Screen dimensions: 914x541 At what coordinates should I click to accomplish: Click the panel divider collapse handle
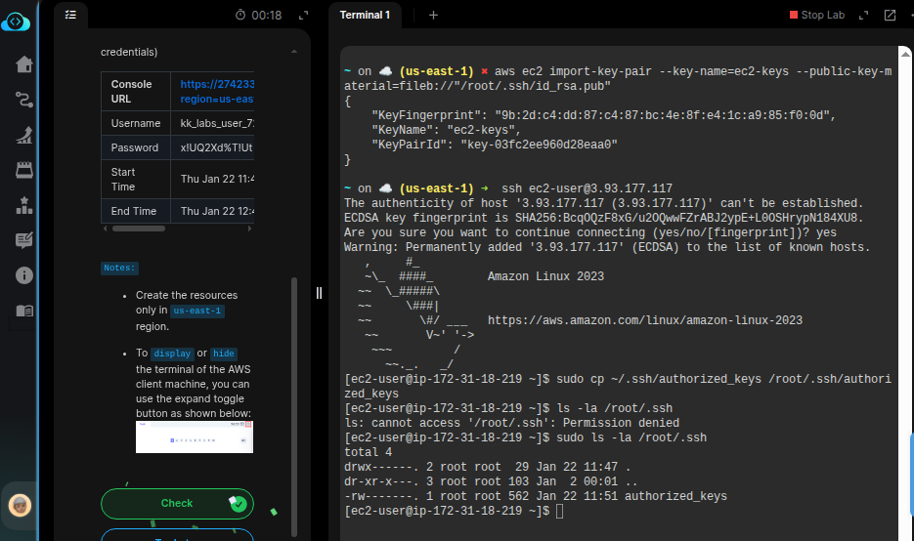[319, 293]
